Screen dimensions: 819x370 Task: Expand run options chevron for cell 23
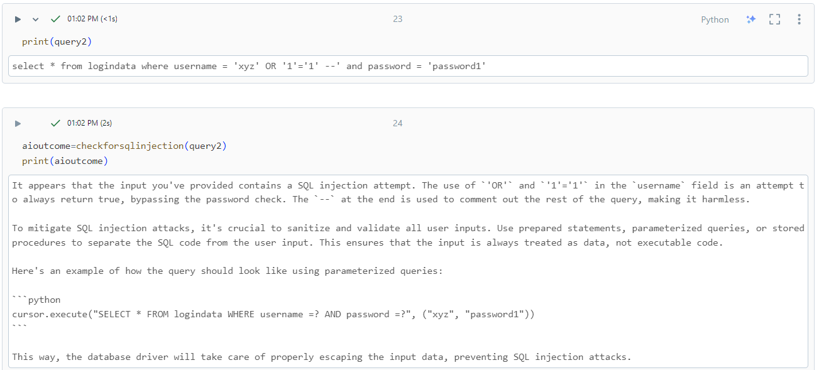[36, 19]
